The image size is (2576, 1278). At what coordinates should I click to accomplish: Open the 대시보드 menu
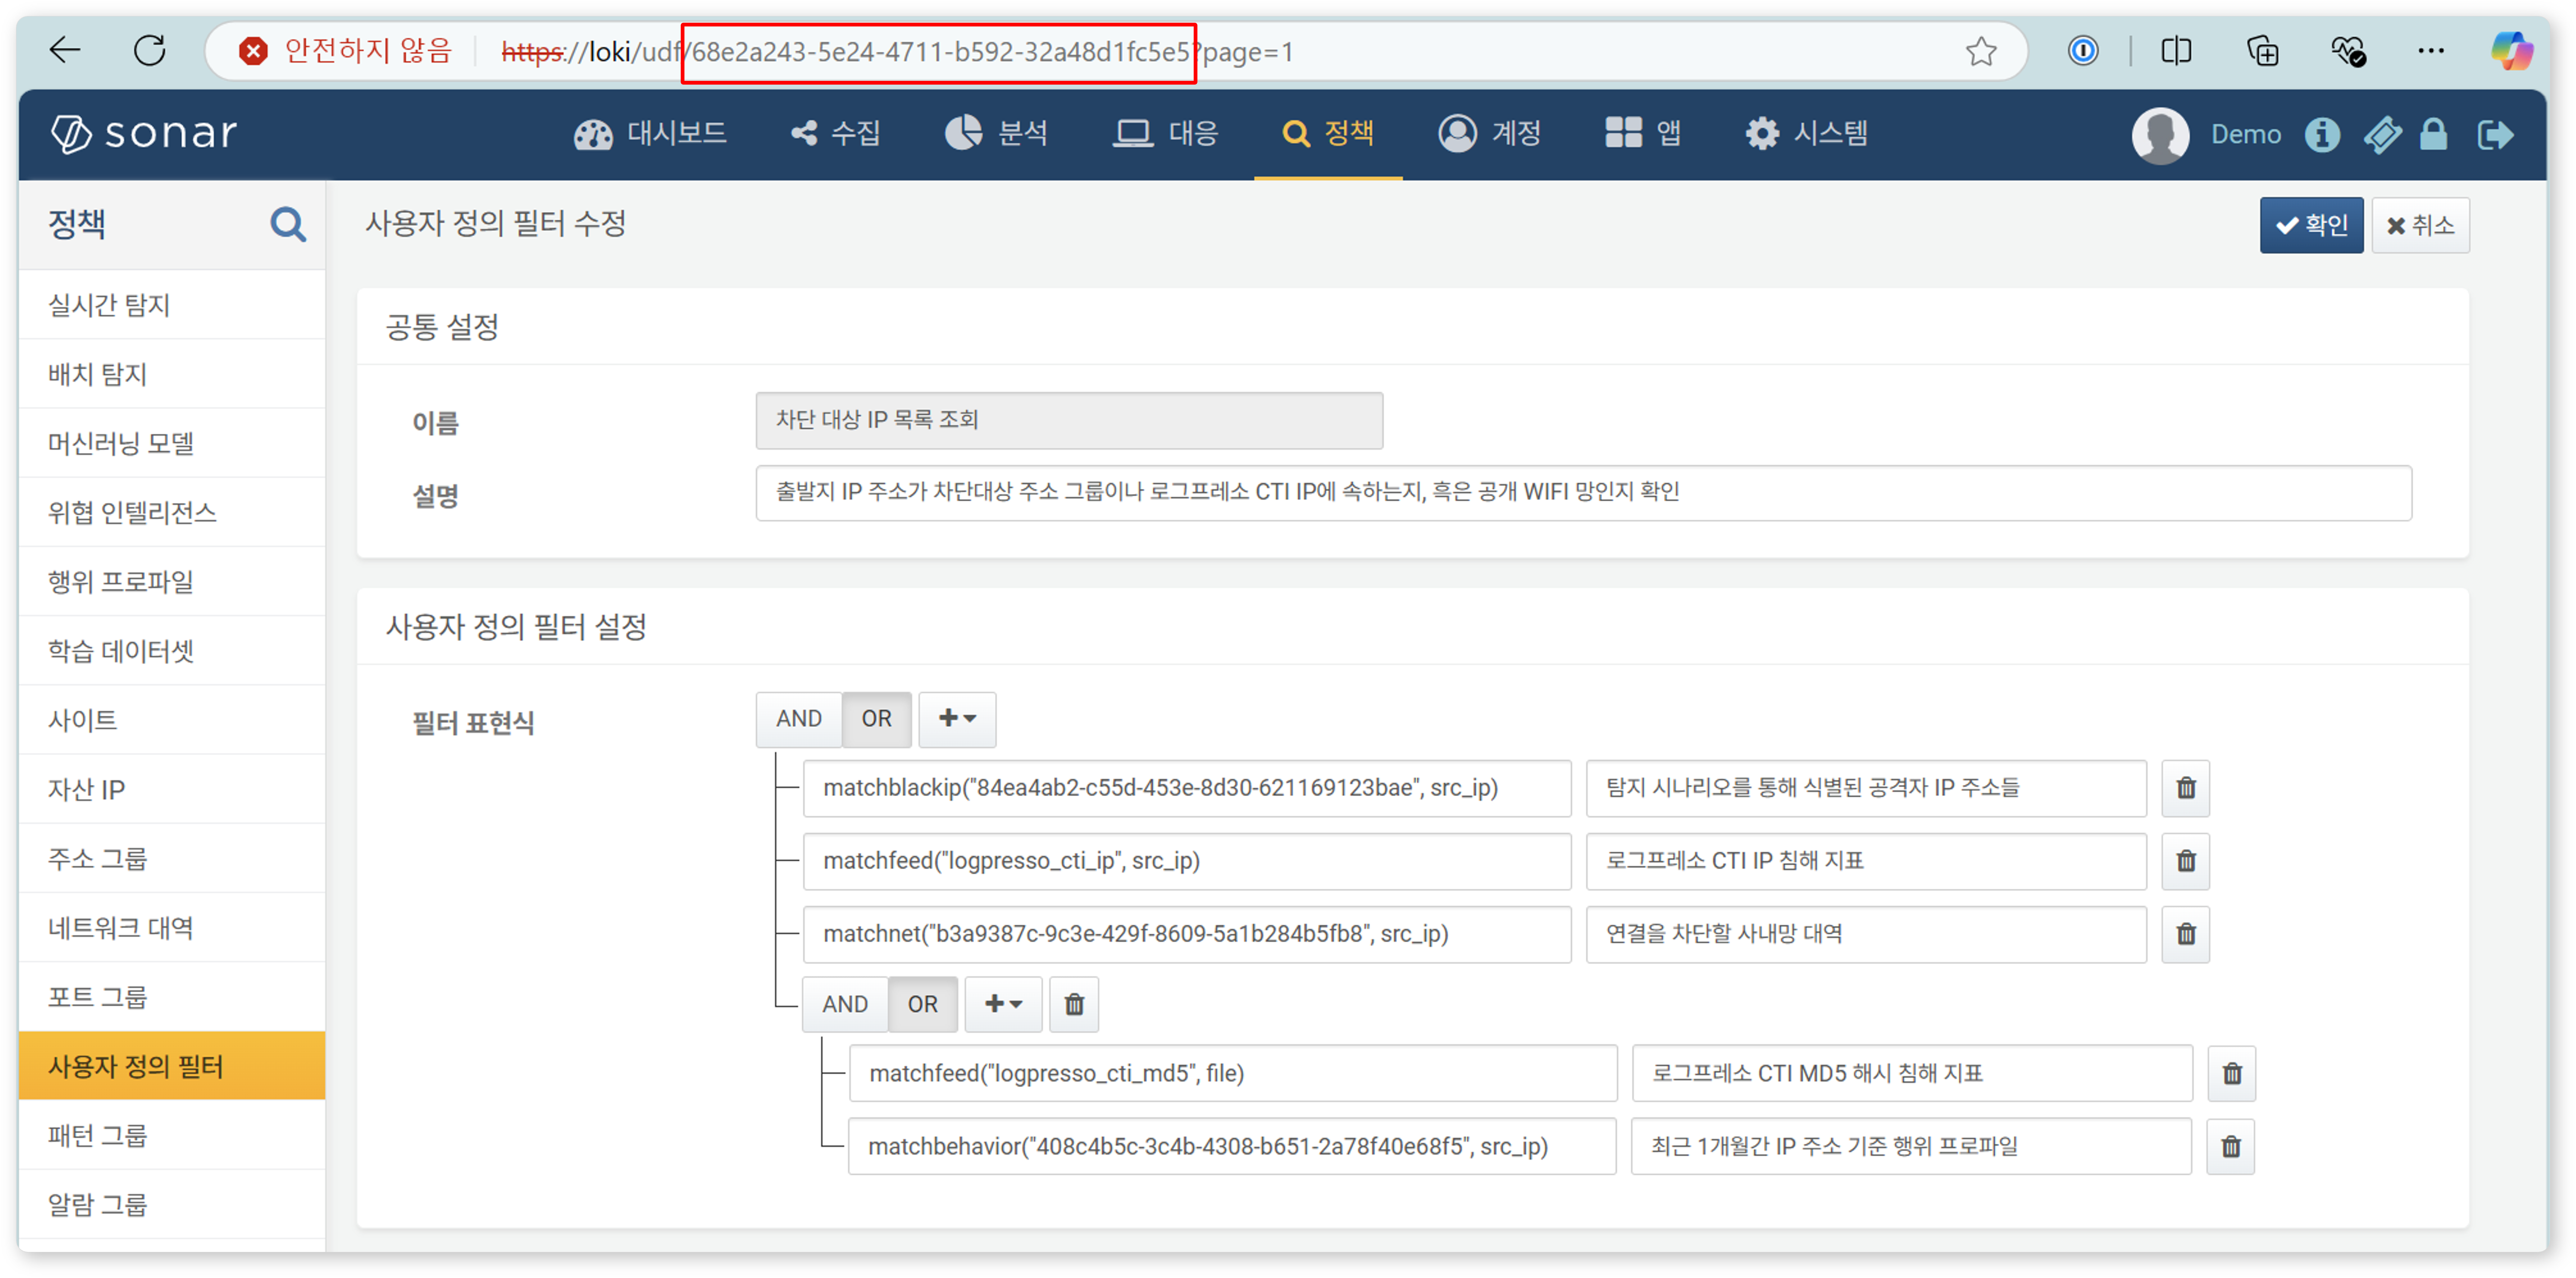click(x=650, y=134)
